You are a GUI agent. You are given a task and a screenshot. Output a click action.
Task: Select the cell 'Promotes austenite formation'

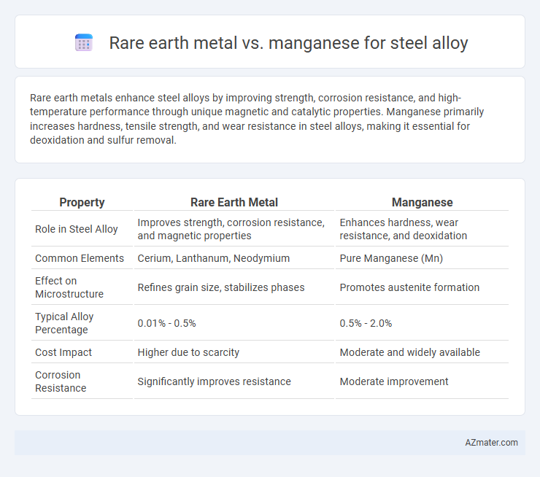click(x=409, y=287)
